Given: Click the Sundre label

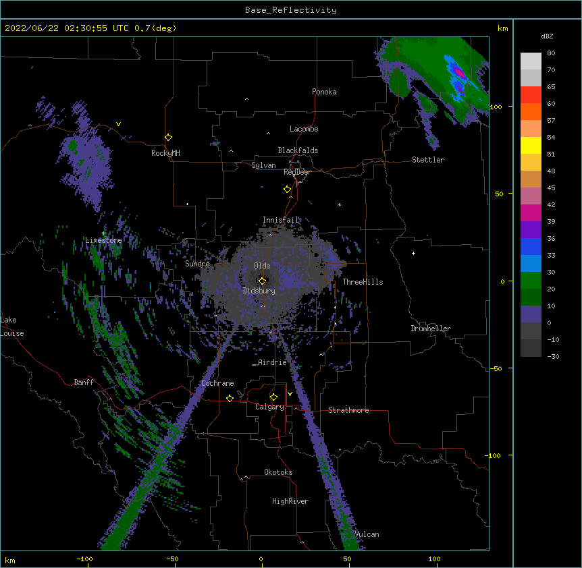Looking at the screenshot, I should [x=197, y=264].
